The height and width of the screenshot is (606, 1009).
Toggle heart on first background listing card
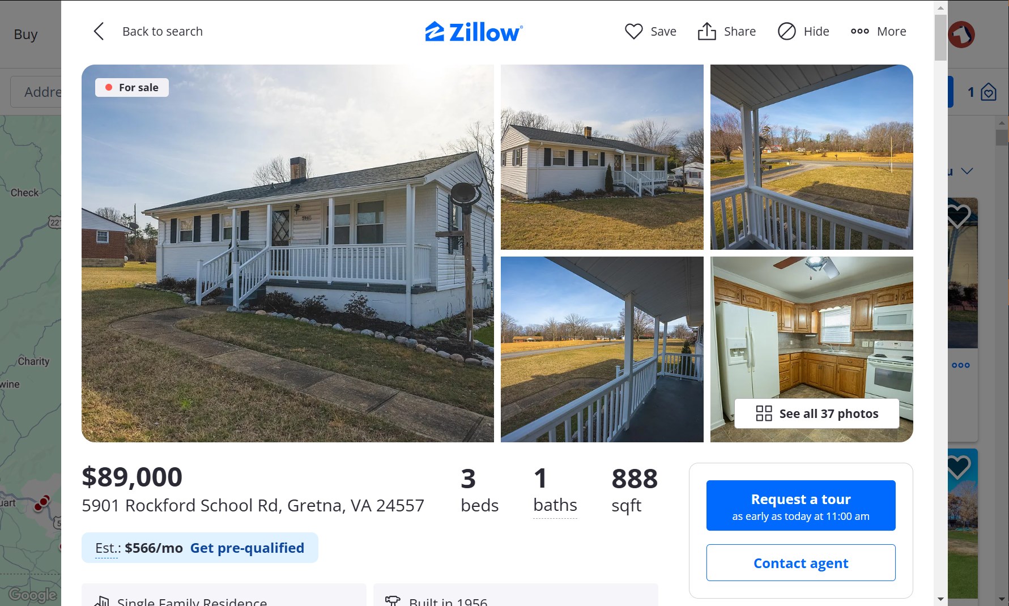pos(959,215)
